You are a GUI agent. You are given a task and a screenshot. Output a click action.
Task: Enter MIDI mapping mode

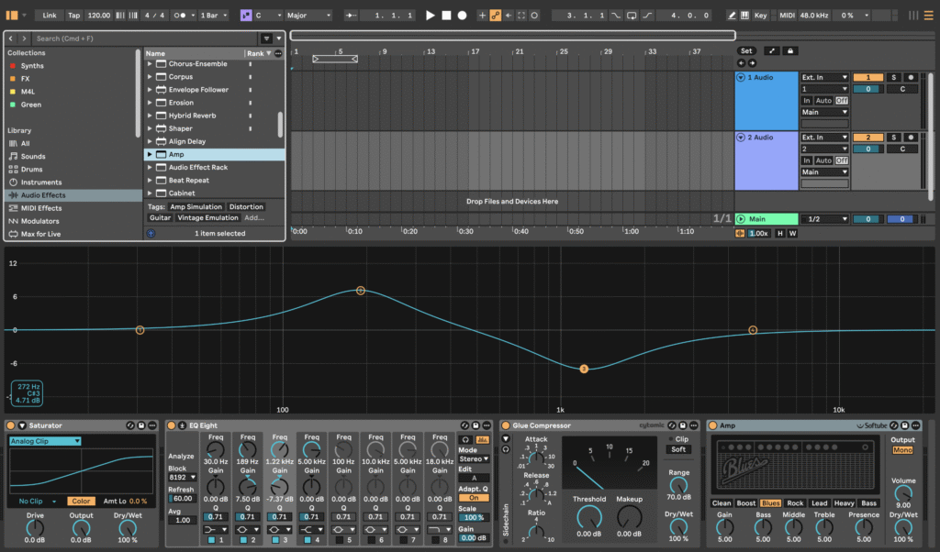point(789,15)
